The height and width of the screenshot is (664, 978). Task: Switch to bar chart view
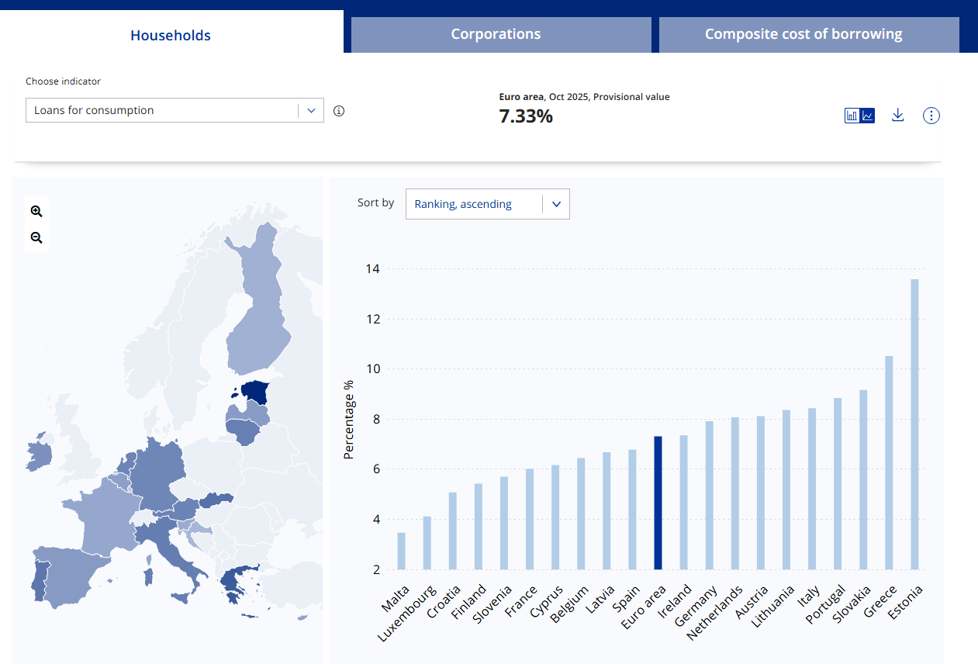point(852,116)
